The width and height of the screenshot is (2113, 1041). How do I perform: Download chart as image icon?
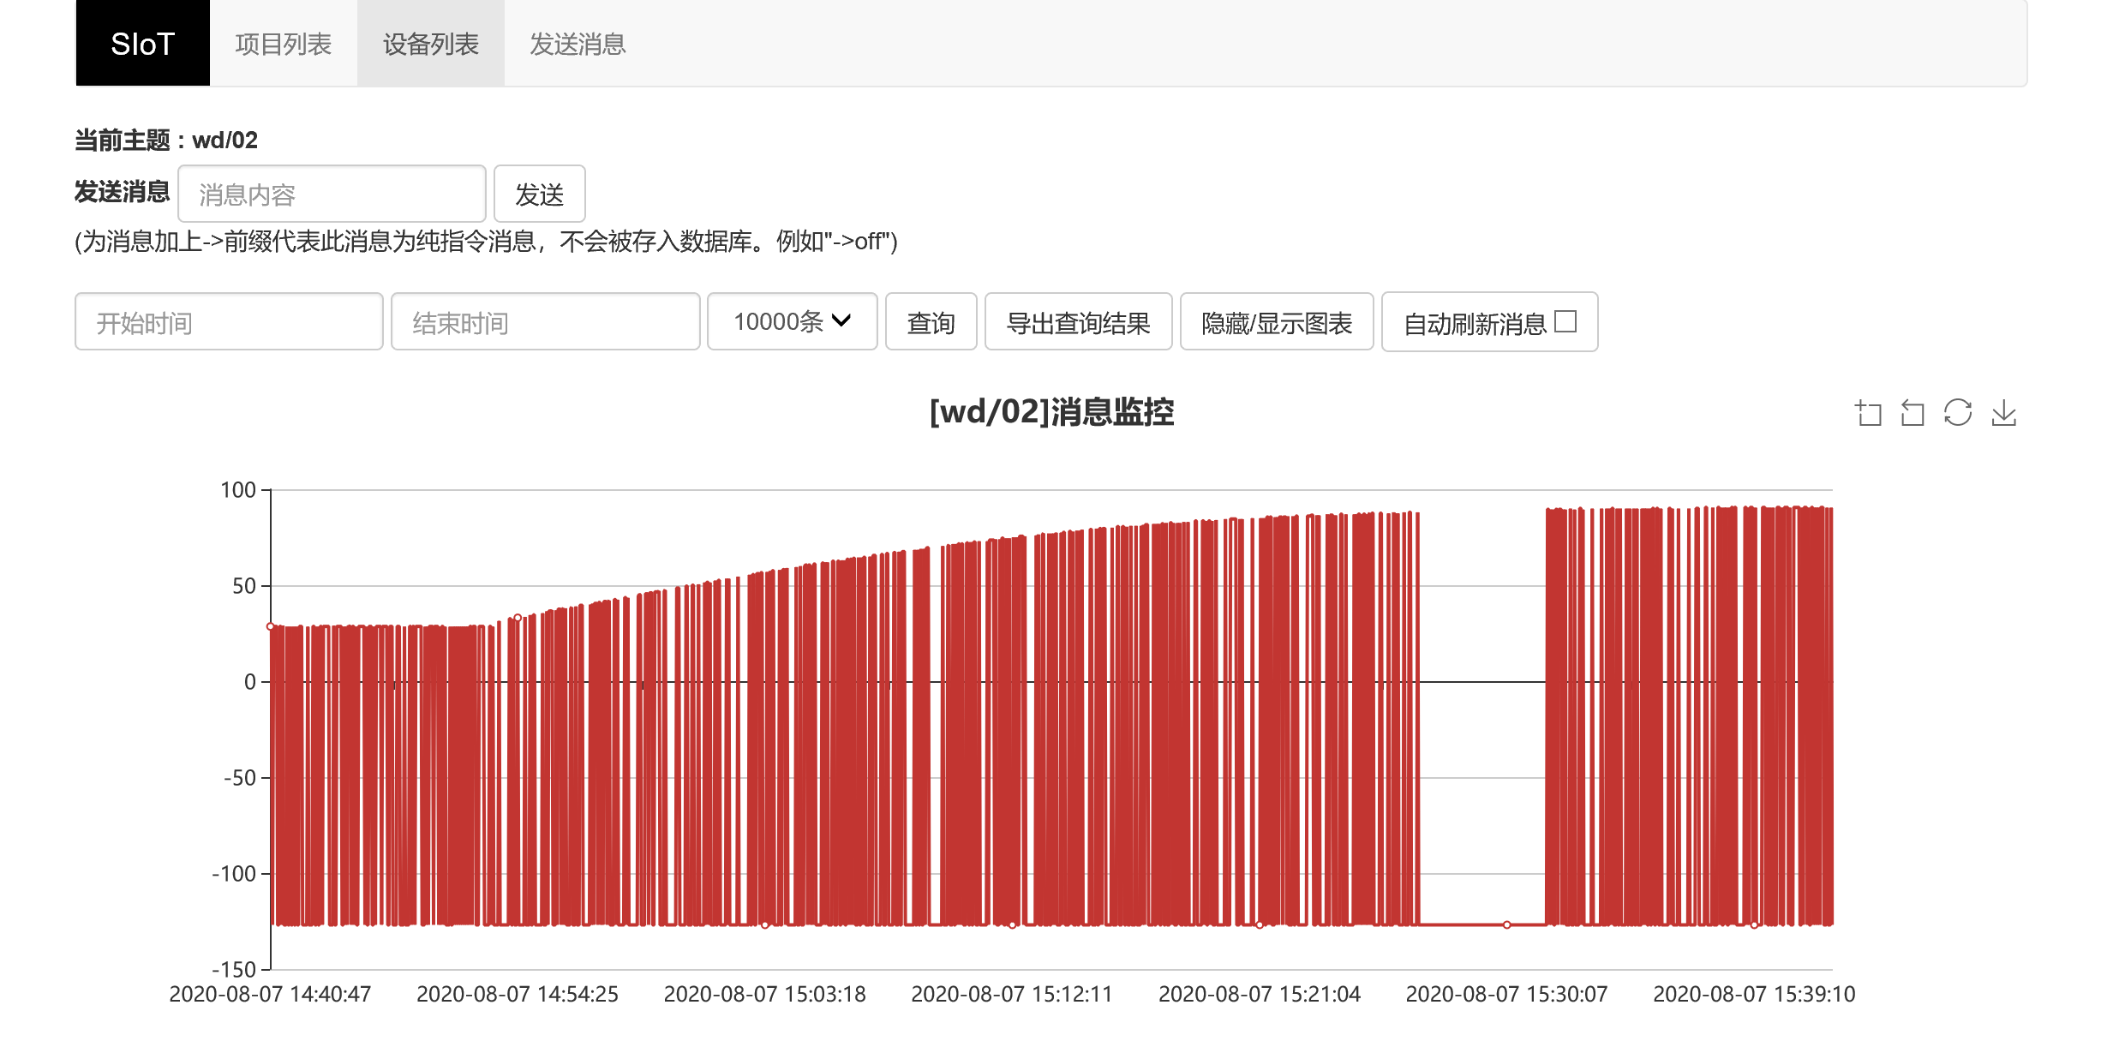(2003, 413)
